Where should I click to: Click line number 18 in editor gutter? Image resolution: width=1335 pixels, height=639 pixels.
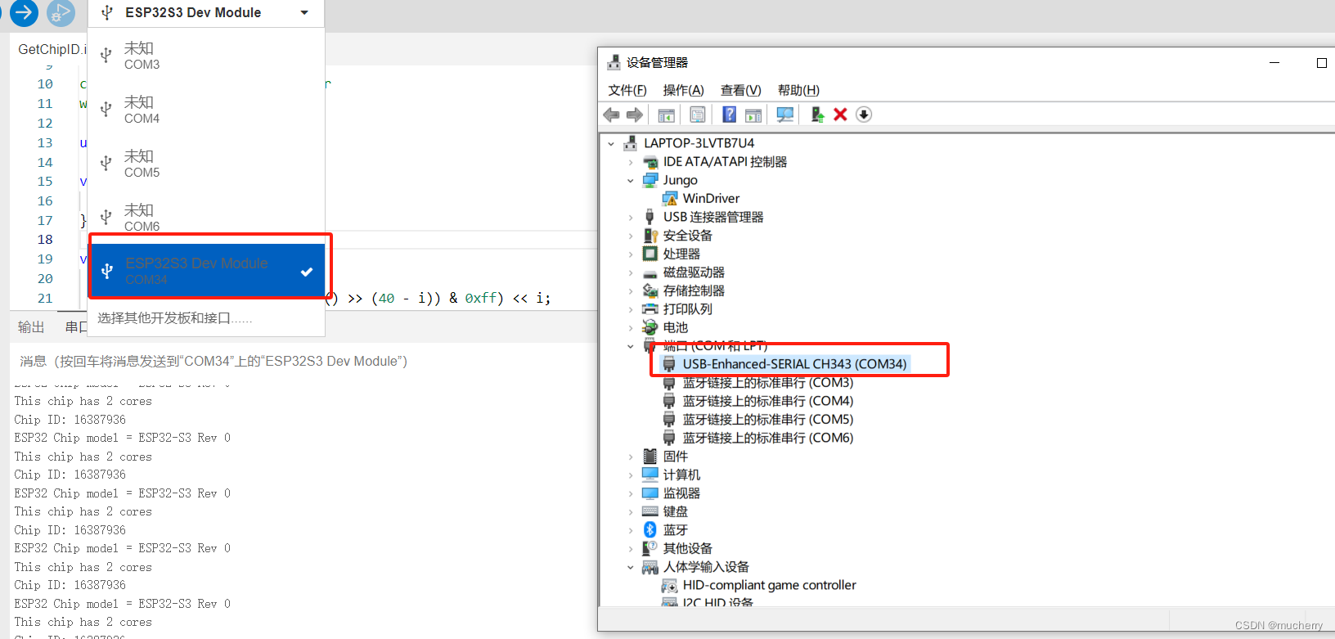[x=45, y=240]
